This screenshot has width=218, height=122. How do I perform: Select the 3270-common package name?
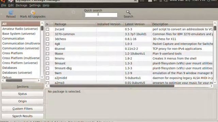click(65, 34)
